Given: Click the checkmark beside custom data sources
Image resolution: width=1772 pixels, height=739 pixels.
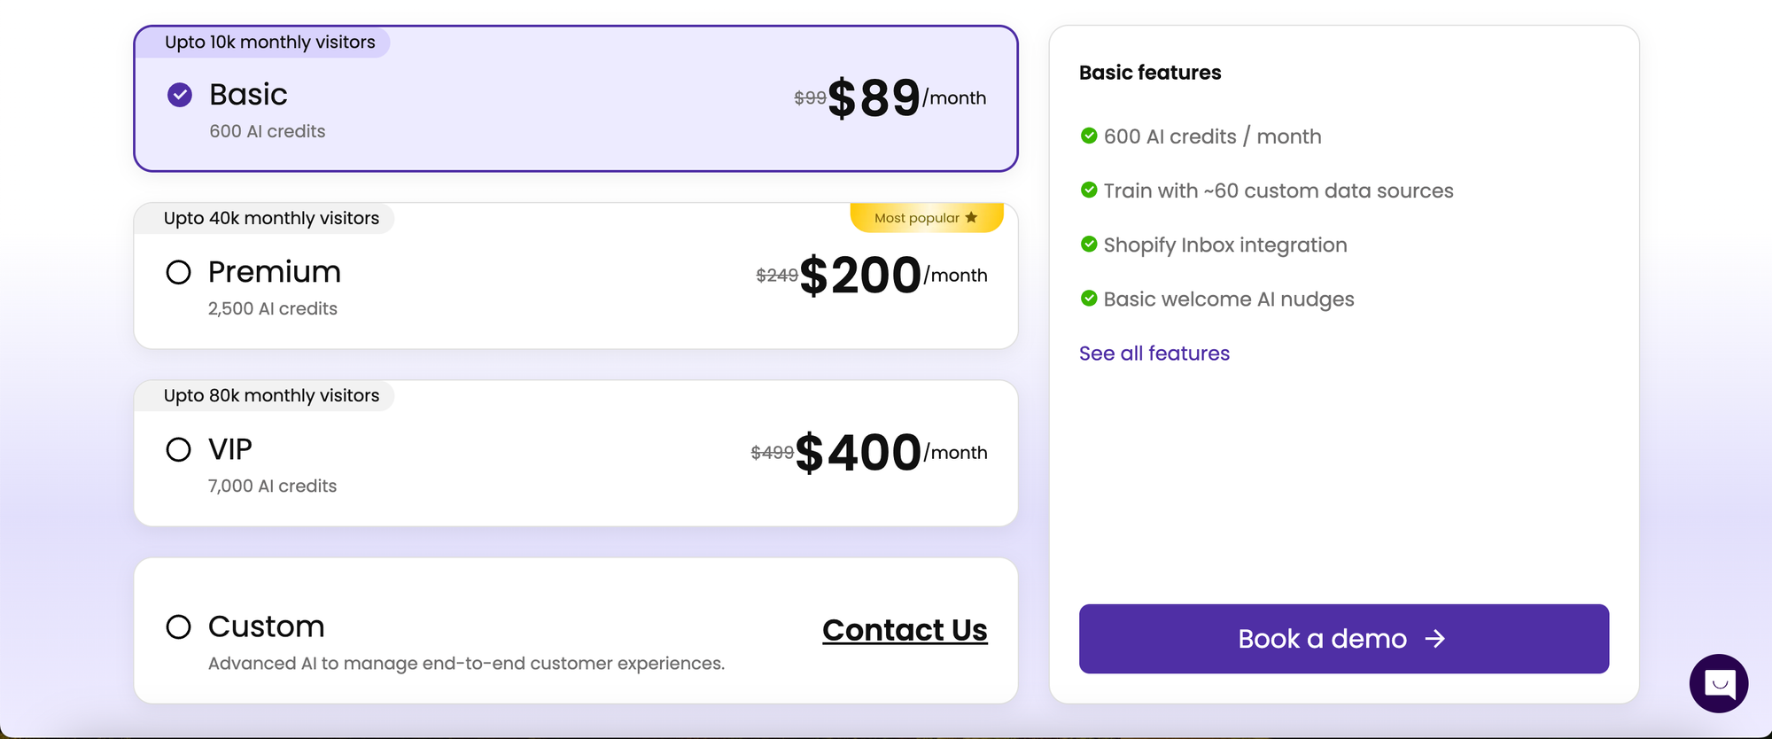Looking at the screenshot, I should click(1088, 190).
